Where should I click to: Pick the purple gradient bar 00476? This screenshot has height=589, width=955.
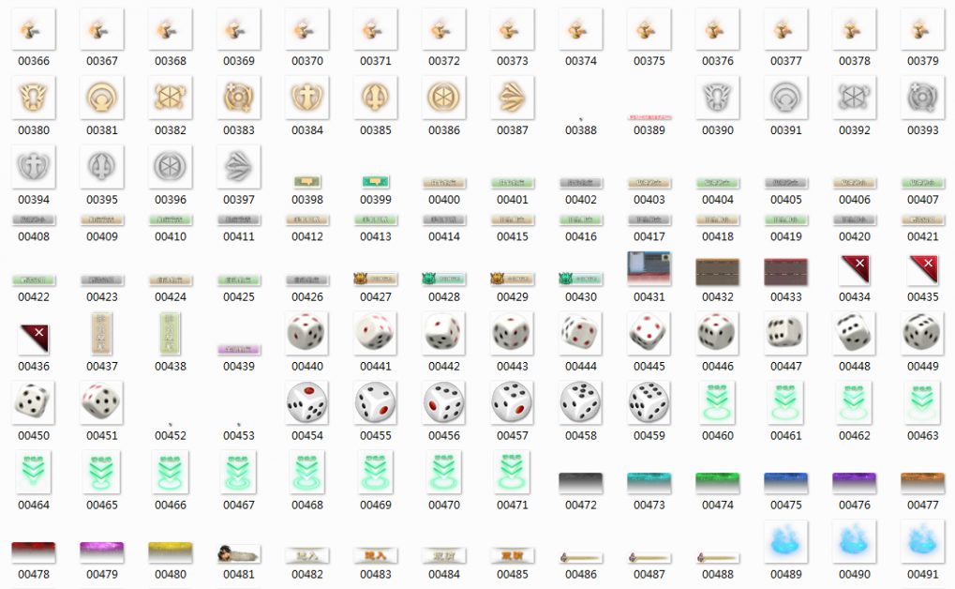[x=855, y=483]
